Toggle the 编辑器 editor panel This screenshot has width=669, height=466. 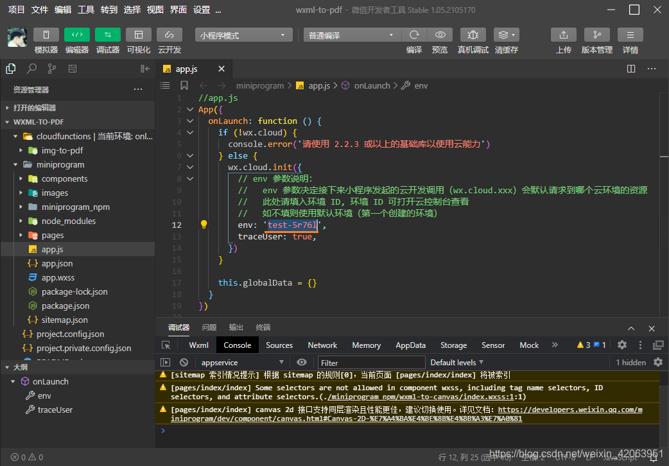click(x=77, y=35)
